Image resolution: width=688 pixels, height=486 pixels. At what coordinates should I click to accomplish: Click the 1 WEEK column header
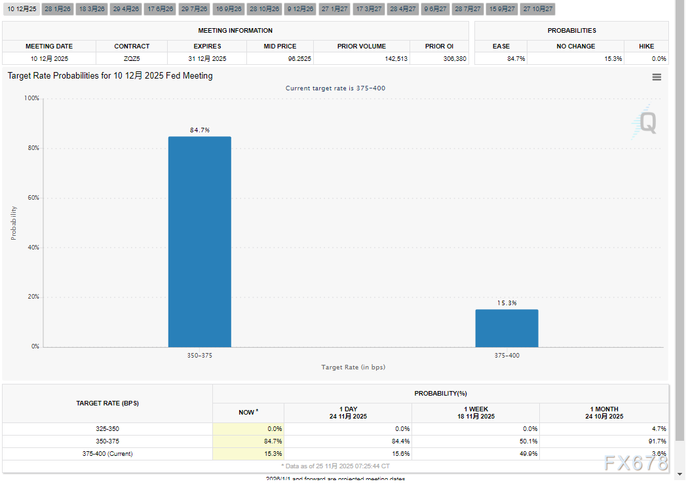(x=475, y=412)
